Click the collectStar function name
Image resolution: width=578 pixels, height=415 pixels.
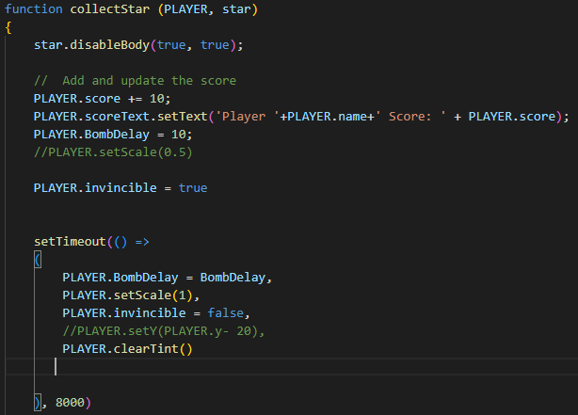(x=107, y=9)
